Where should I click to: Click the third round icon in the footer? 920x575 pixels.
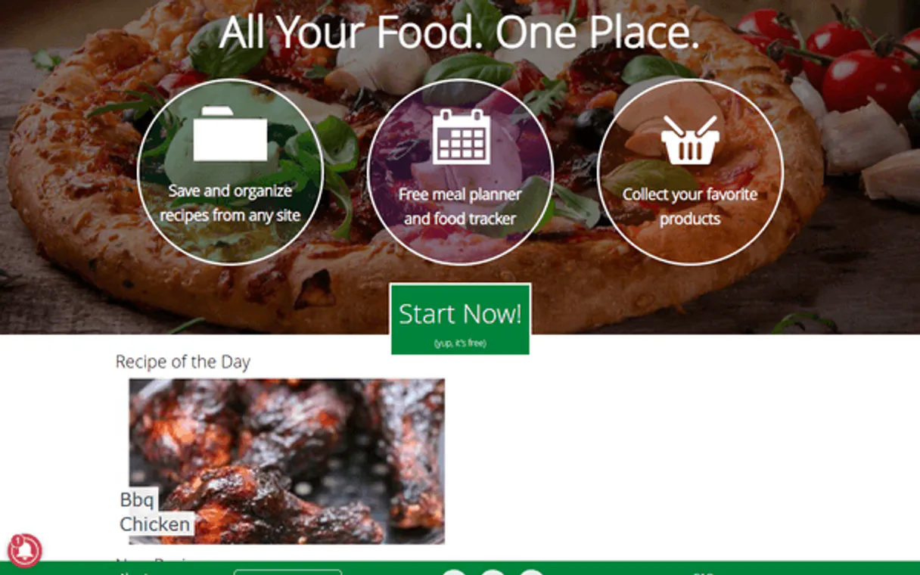click(531, 573)
